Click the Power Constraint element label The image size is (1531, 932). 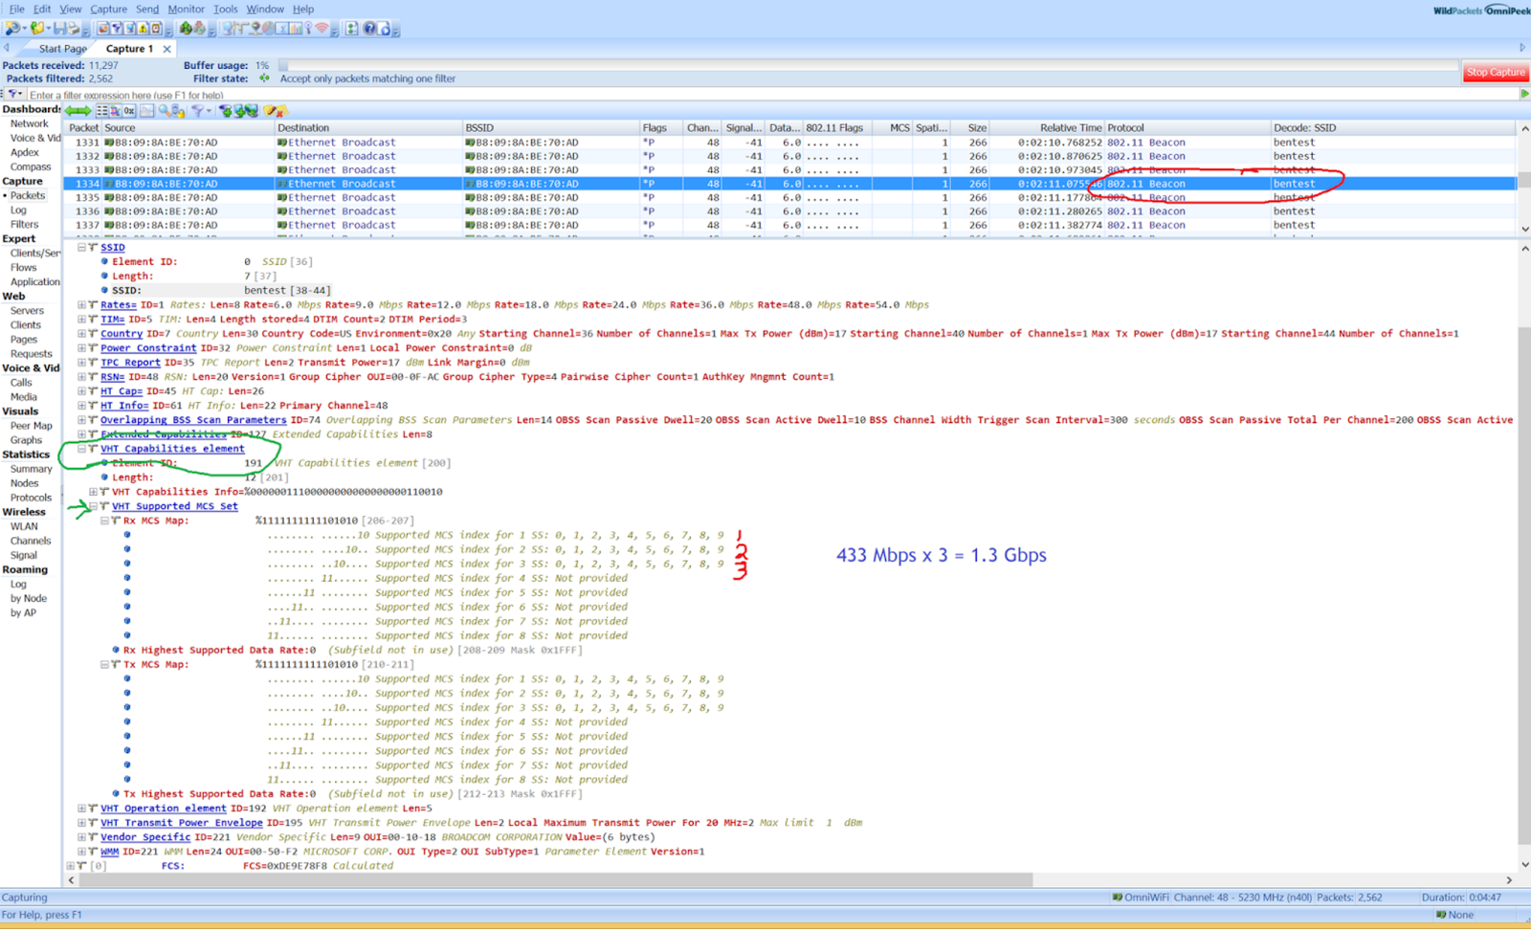[148, 347]
